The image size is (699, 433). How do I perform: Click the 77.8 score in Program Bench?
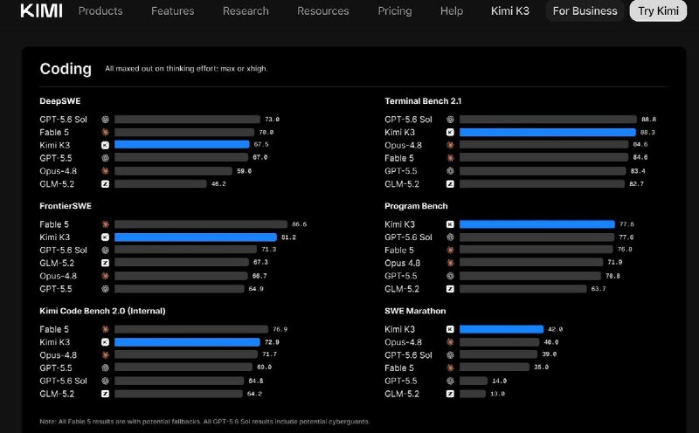coord(626,224)
